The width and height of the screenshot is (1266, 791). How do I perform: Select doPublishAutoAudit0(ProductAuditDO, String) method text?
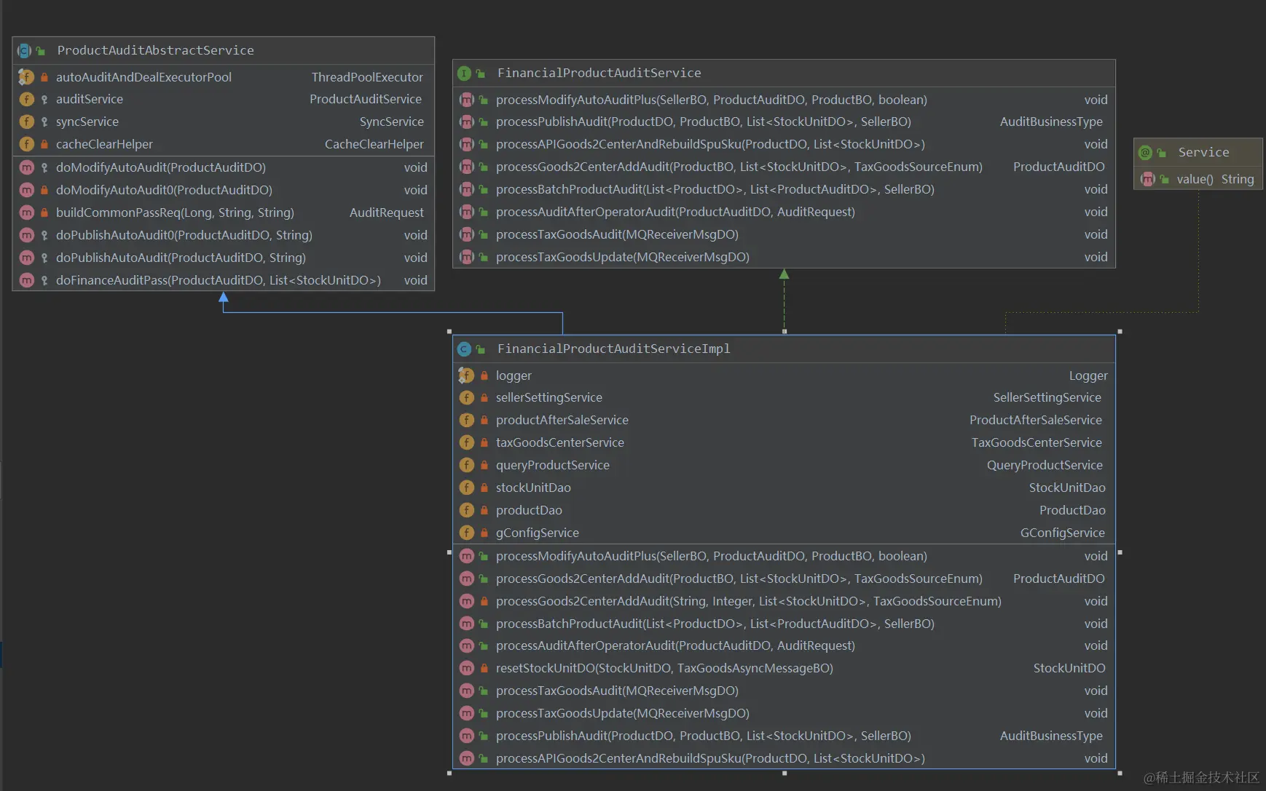point(184,235)
